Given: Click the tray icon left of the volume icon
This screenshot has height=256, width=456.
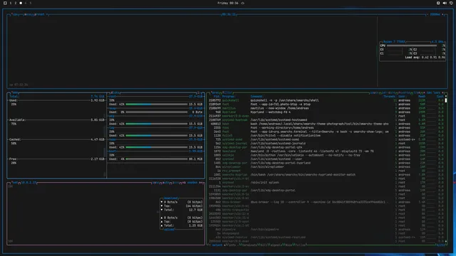Looking at the screenshot, I should (438, 3).
